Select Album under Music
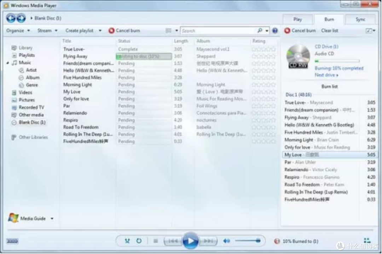The height and width of the screenshot is (254, 382). (x=33, y=78)
